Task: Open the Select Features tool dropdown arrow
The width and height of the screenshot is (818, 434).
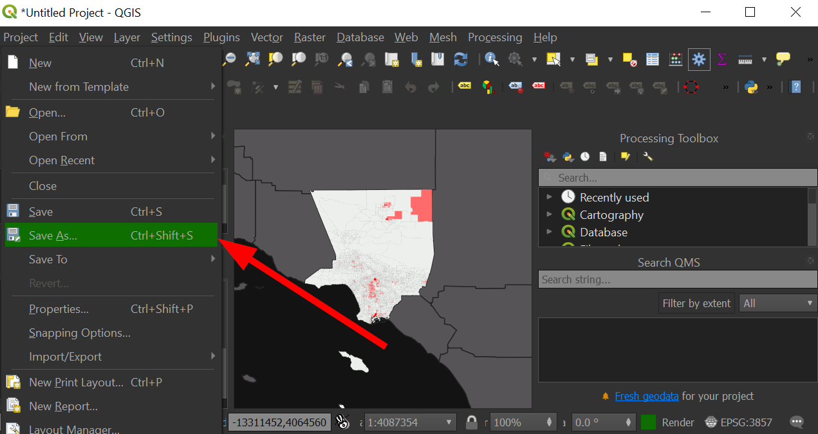Action: tap(572, 59)
